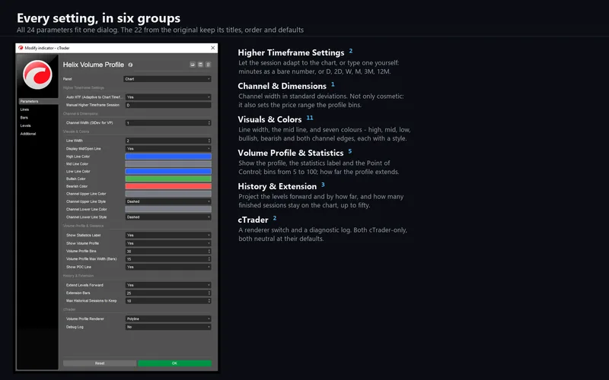Click the info icon beside Helix Volume Profile
The image size is (609, 380).
[130, 65]
